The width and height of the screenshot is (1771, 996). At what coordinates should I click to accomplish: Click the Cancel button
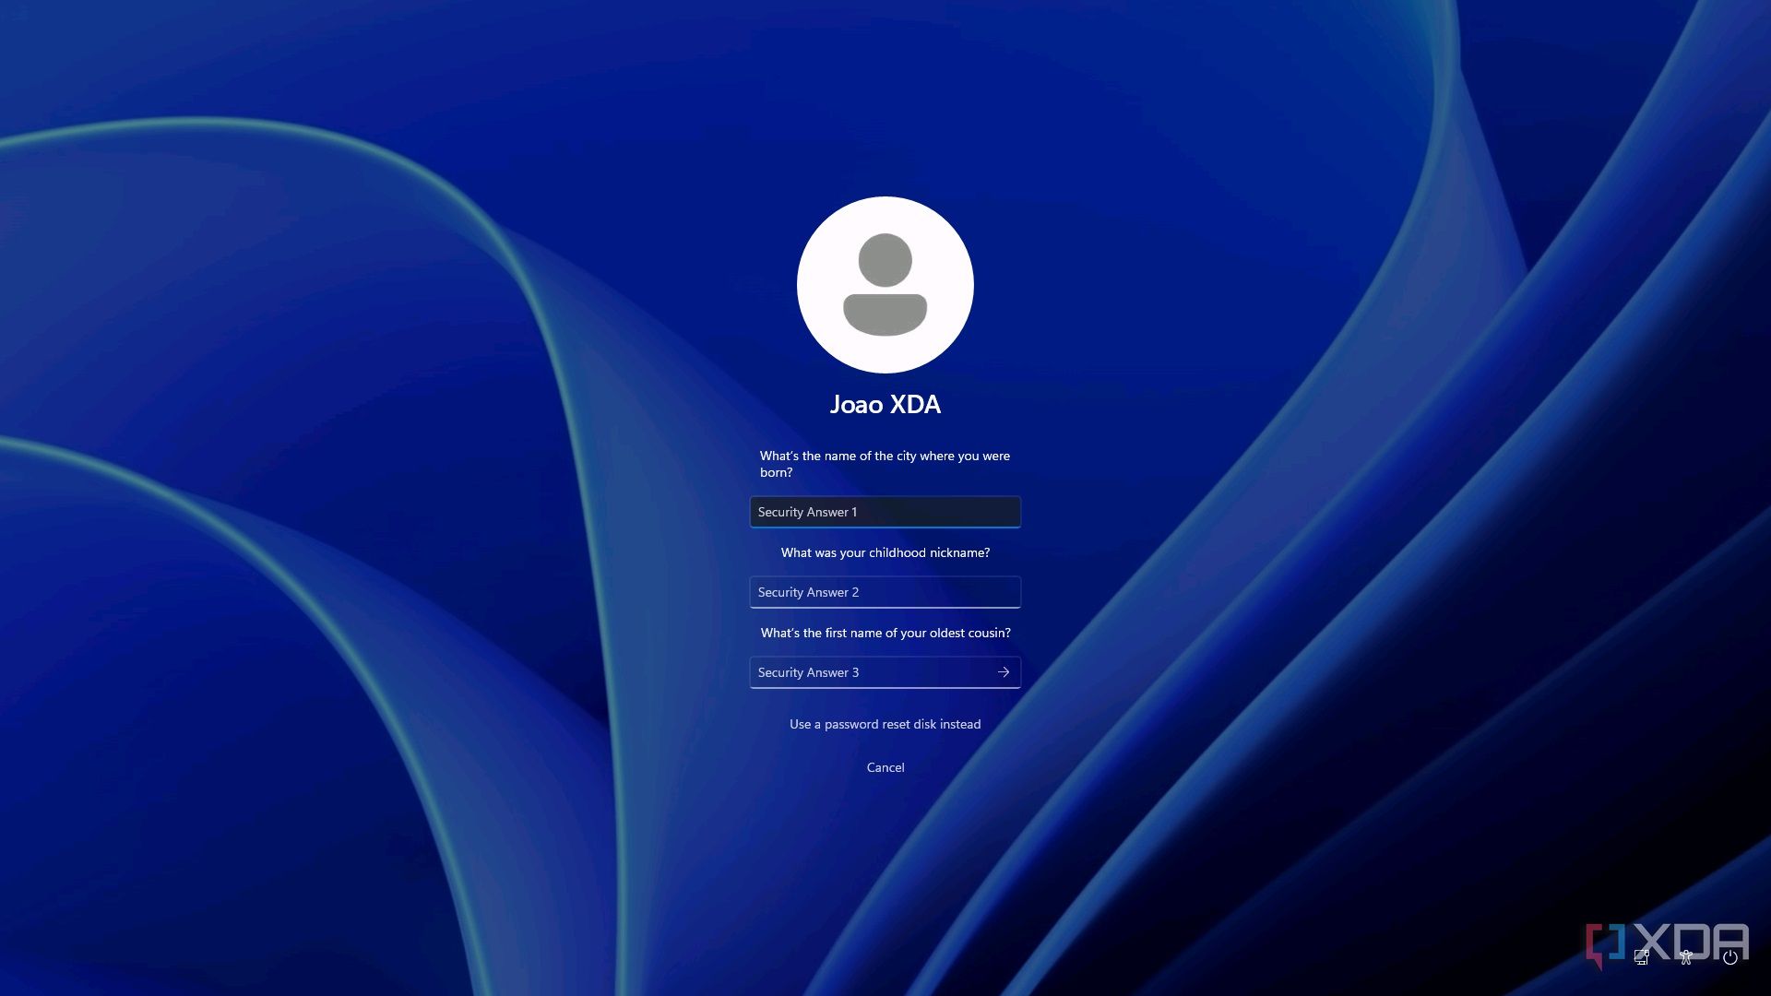coord(885,766)
